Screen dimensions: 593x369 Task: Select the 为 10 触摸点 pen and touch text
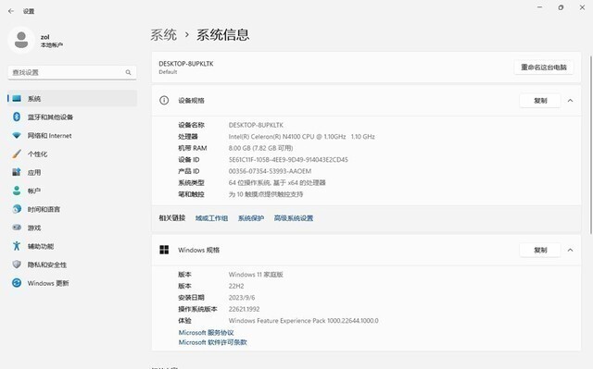pos(266,194)
